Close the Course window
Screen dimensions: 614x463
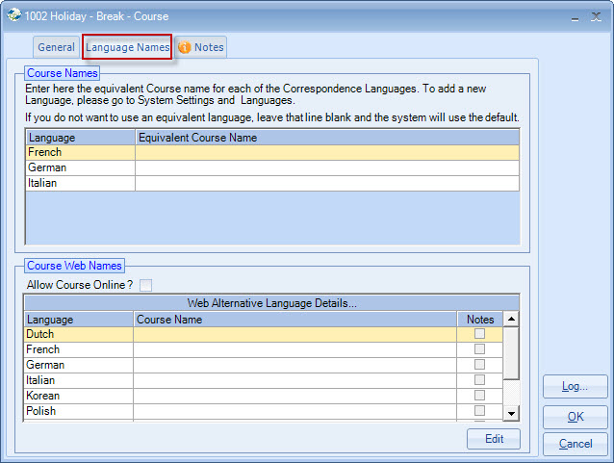(x=596, y=16)
